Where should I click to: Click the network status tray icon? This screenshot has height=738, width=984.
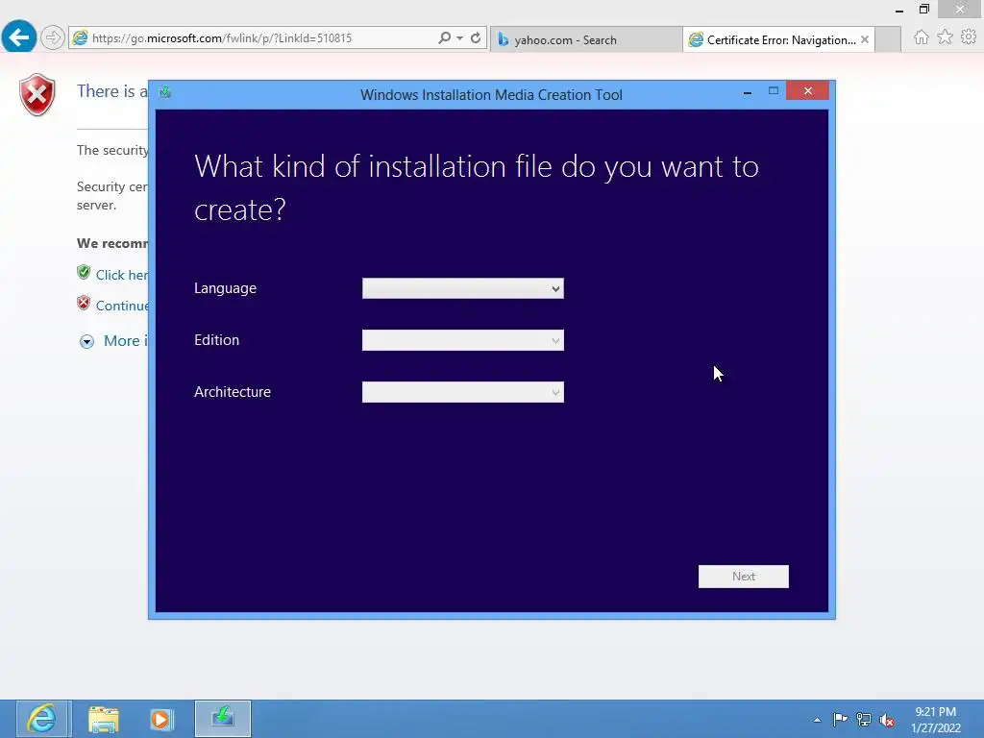coord(864,720)
